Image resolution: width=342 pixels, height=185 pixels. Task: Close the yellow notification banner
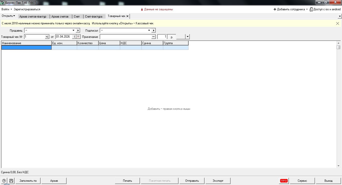[337, 23]
